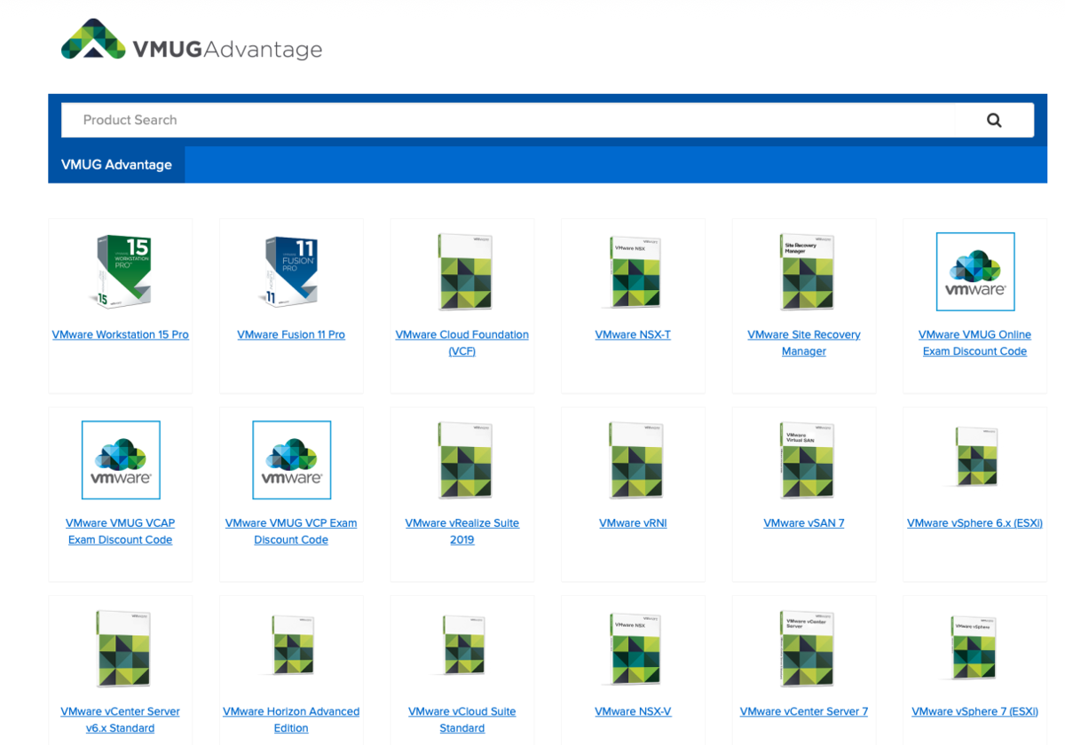Image resolution: width=1065 pixels, height=745 pixels.
Task: Click the VMware vCenter Server 7 box image
Action: tap(803, 647)
